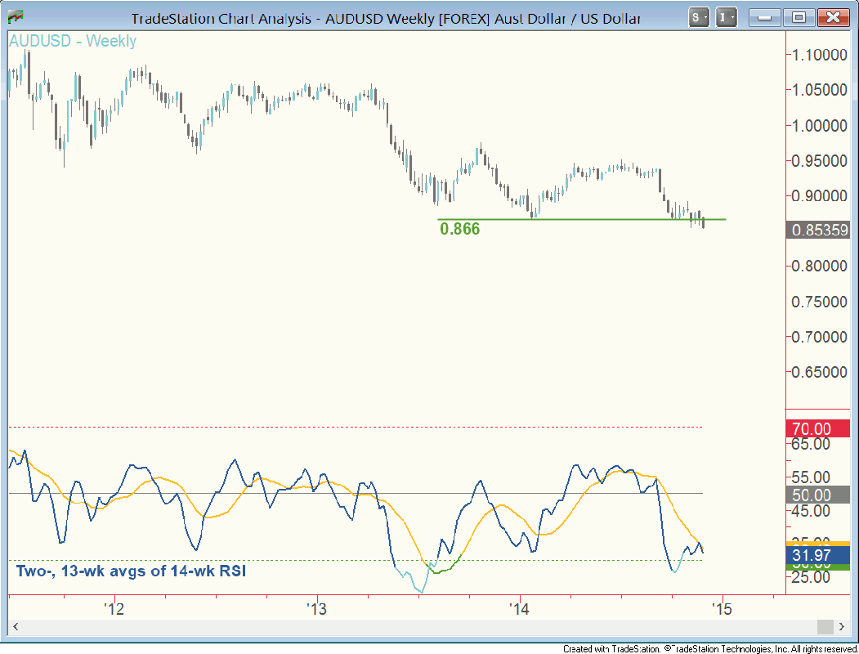Minimize the Chart Analysis window
Viewport: 859px width, 654px height.
(x=766, y=17)
